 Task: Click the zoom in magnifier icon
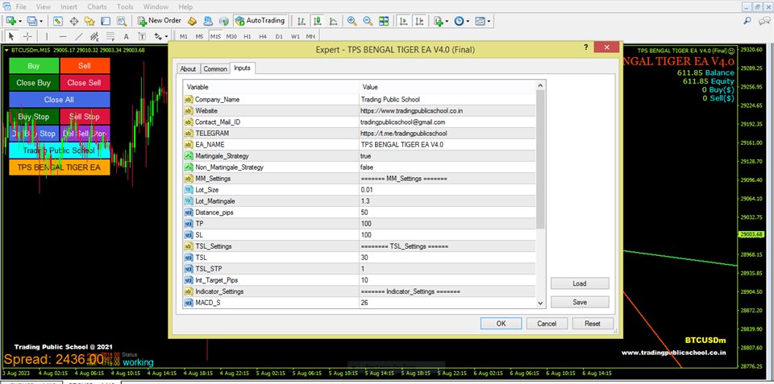pos(352,20)
